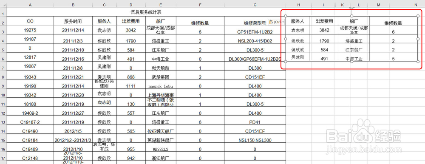Select the travel cost cell 1111
Viewport: 425px width, 164px height.
click(131, 84)
